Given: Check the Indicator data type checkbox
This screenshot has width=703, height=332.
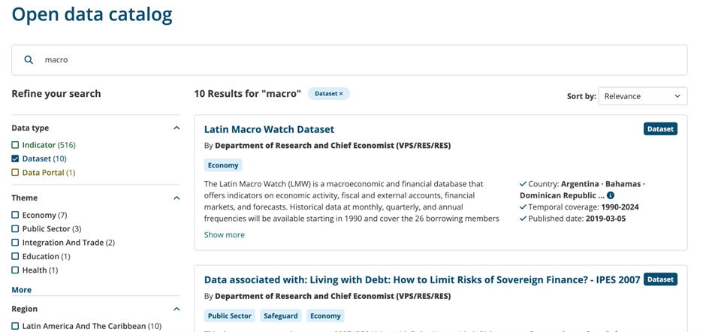Looking at the screenshot, I should click(x=15, y=145).
